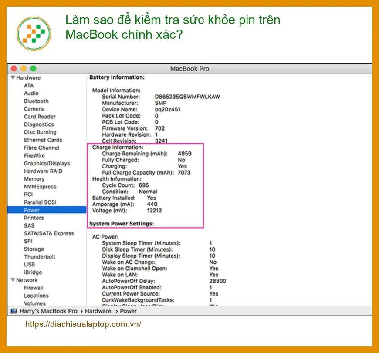
Task: Click Firmware Version value 702
Action: click(159, 128)
